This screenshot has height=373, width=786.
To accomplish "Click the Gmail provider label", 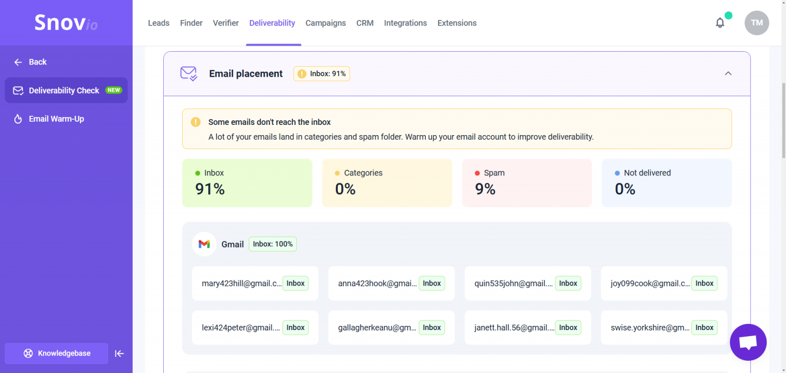I will point(232,245).
